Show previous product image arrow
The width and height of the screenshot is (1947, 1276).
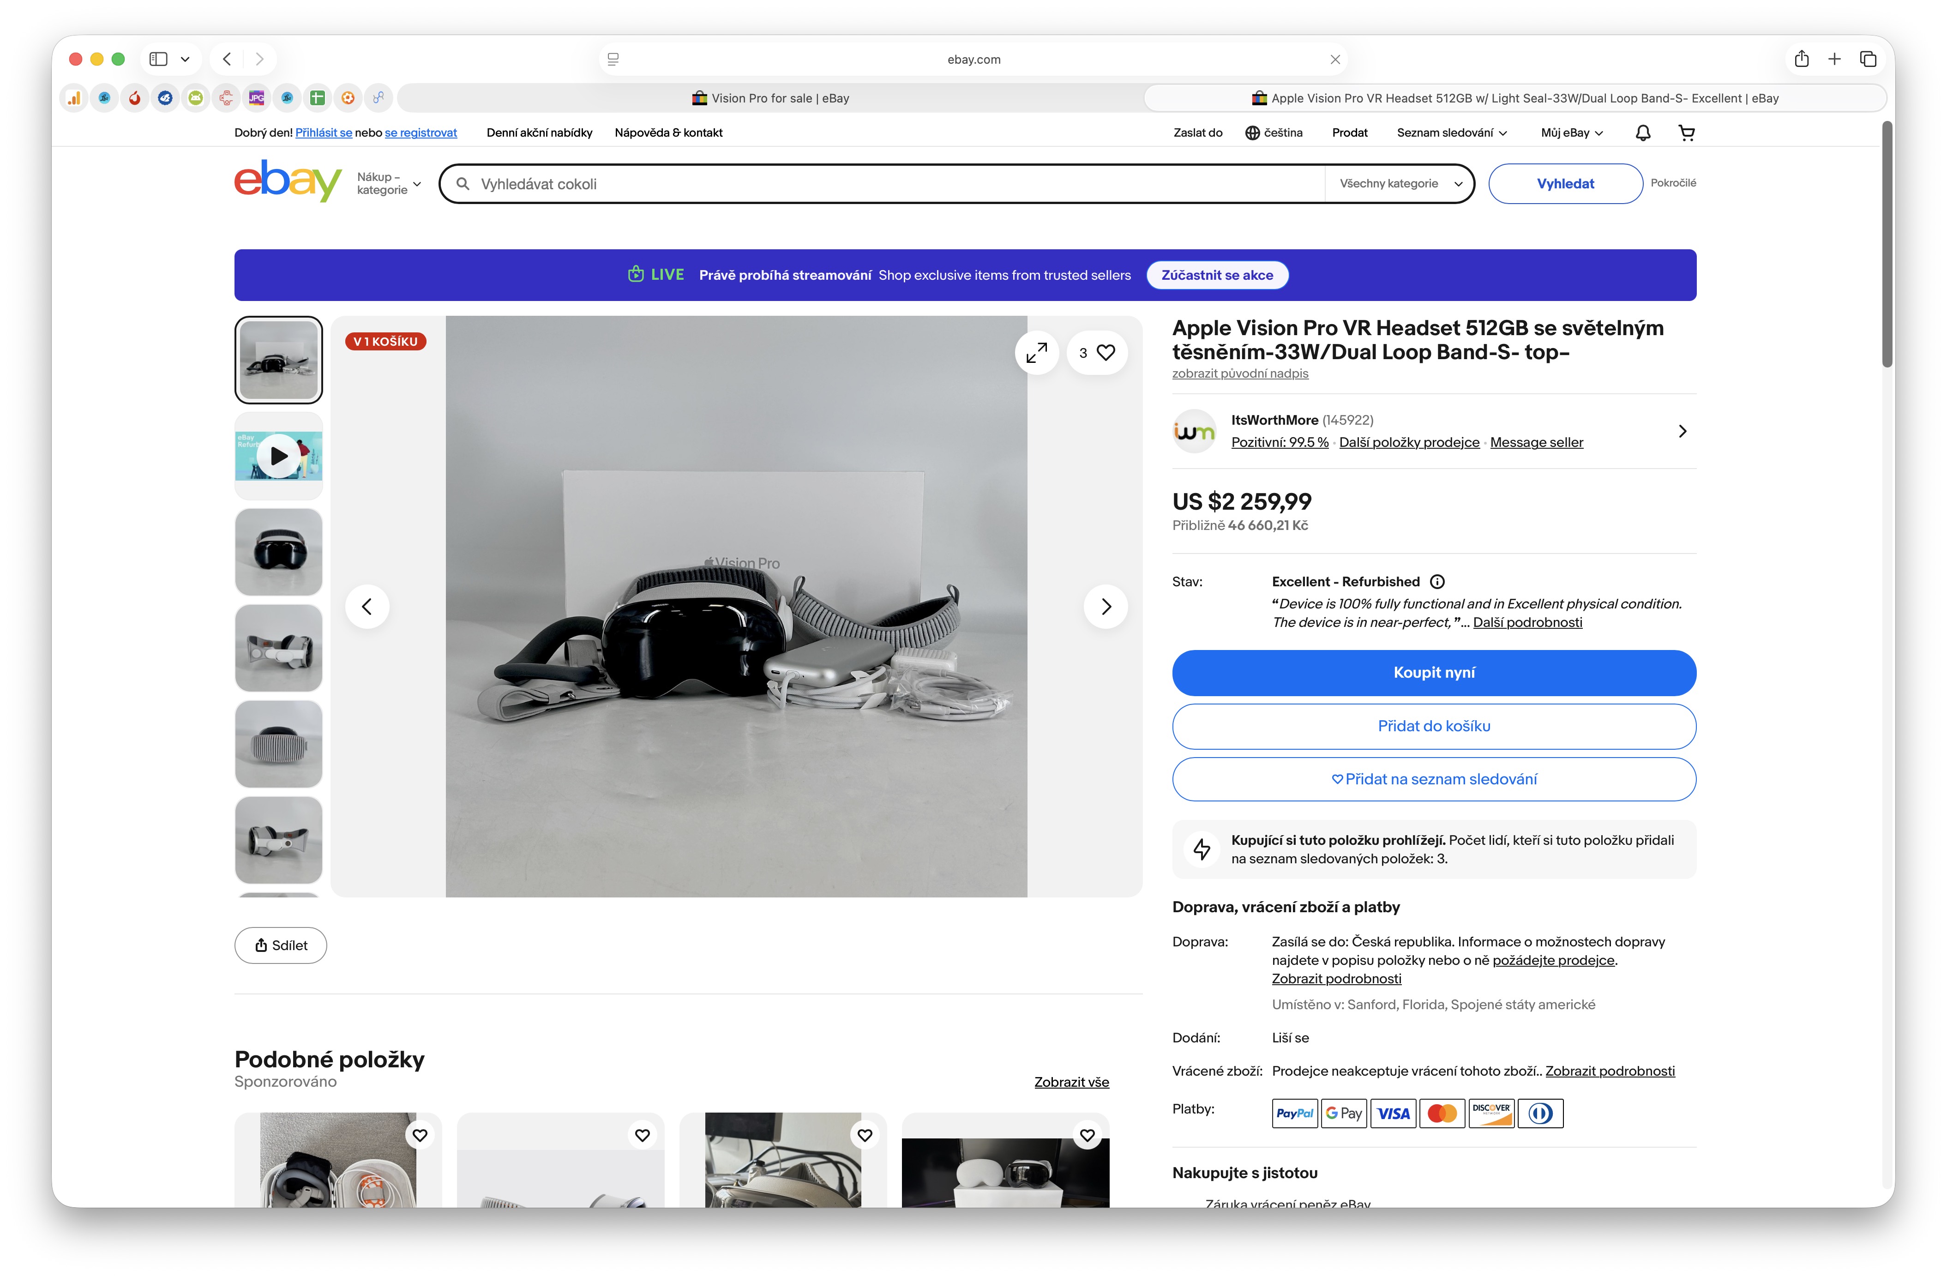click(367, 606)
